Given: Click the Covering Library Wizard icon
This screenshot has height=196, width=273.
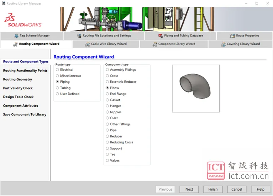Looking at the screenshot, I should pos(223,44).
